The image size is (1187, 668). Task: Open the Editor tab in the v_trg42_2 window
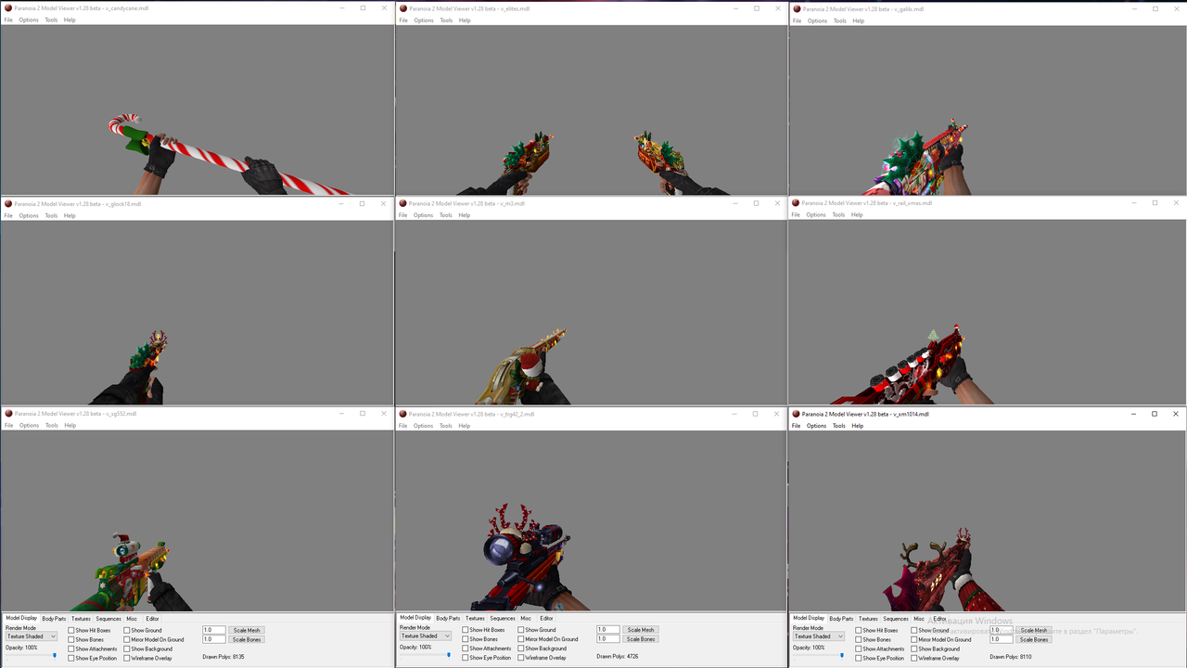546,618
